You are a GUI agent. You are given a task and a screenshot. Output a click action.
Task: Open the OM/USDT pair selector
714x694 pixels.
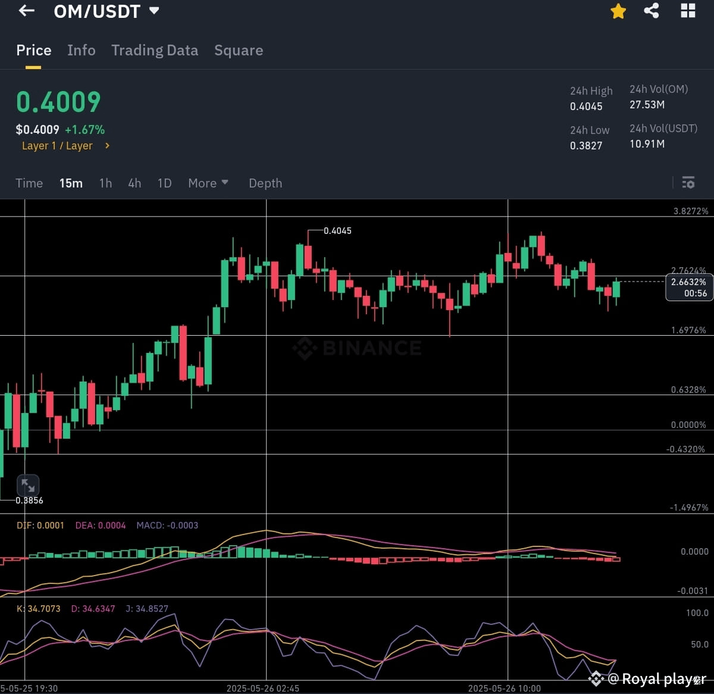tap(107, 11)
